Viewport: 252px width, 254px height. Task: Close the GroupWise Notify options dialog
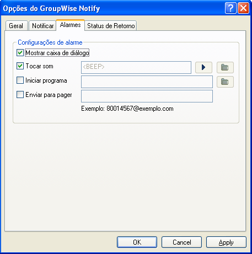click(x=243, y=8)
